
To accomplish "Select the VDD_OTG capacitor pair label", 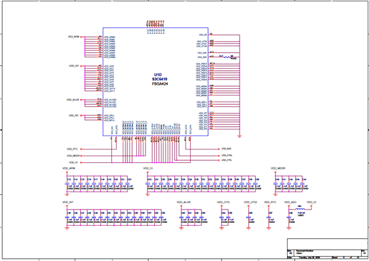I will (x=224, y=202).
